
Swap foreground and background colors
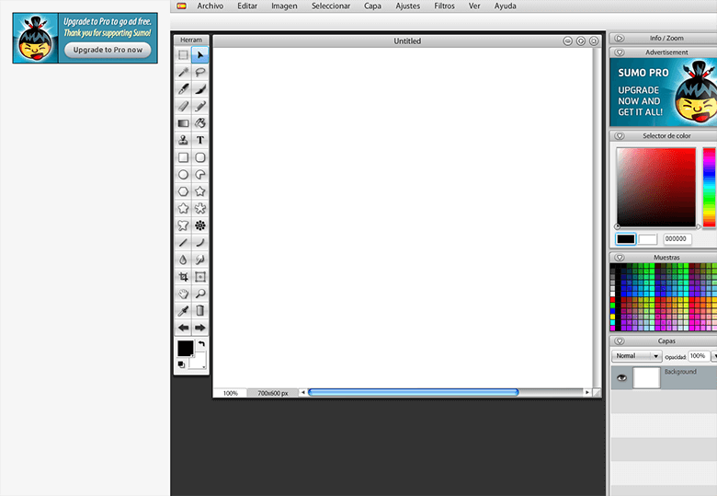tap(201, 343)
